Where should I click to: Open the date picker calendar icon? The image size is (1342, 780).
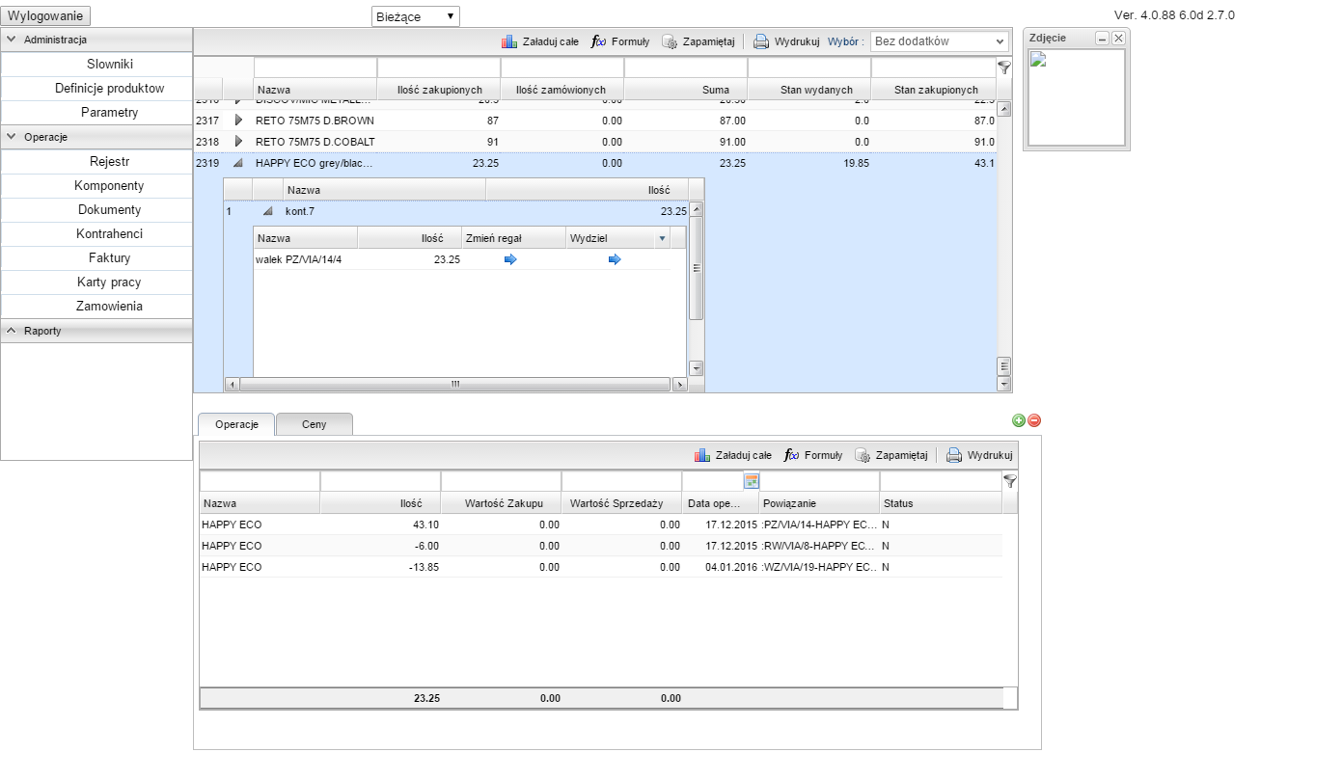(752, 480)
